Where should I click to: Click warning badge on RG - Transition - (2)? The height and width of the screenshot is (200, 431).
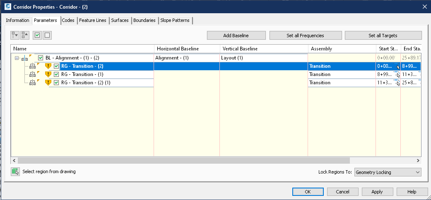(48, 66)
